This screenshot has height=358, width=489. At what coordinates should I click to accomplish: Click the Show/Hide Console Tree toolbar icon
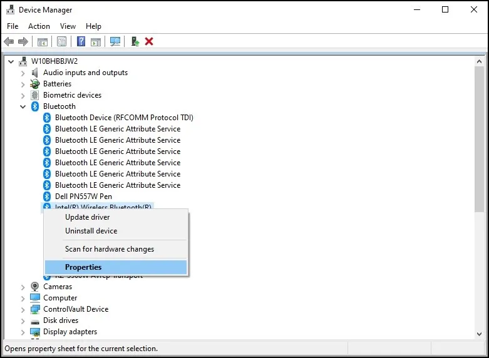pyautogui.click(x=43, y=42)
